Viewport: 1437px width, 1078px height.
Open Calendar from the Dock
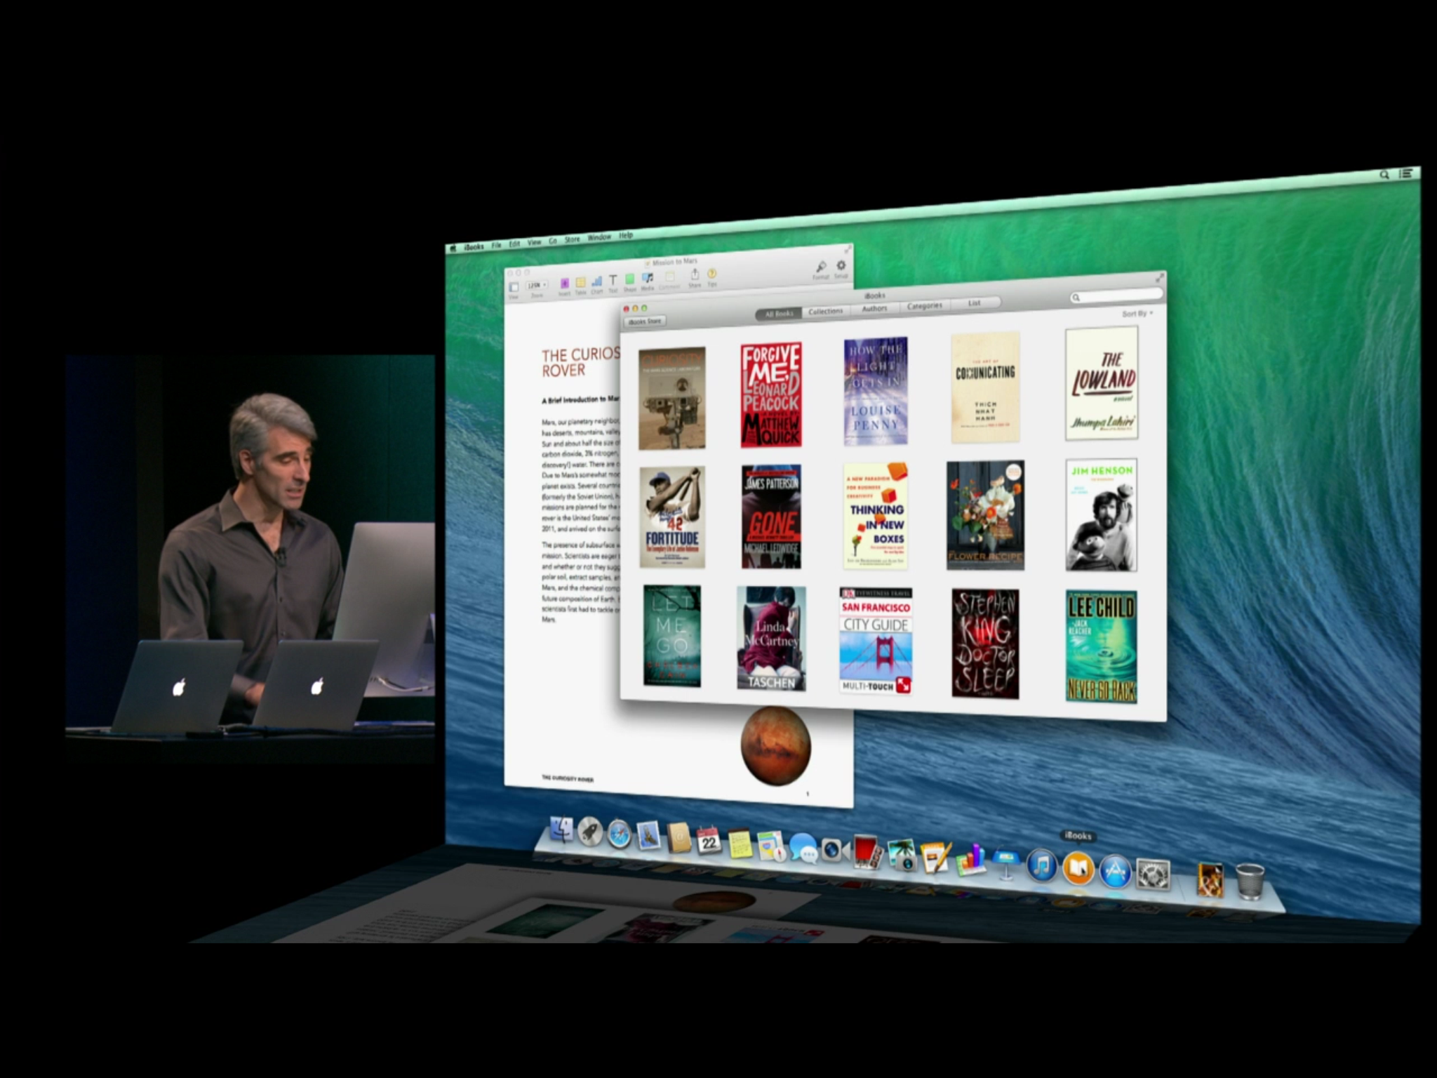click(708, 841)
